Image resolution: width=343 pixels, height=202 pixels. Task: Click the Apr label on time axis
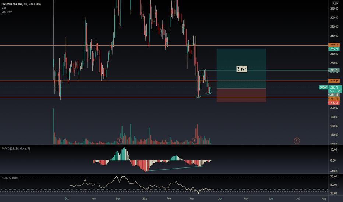(220, 198)
